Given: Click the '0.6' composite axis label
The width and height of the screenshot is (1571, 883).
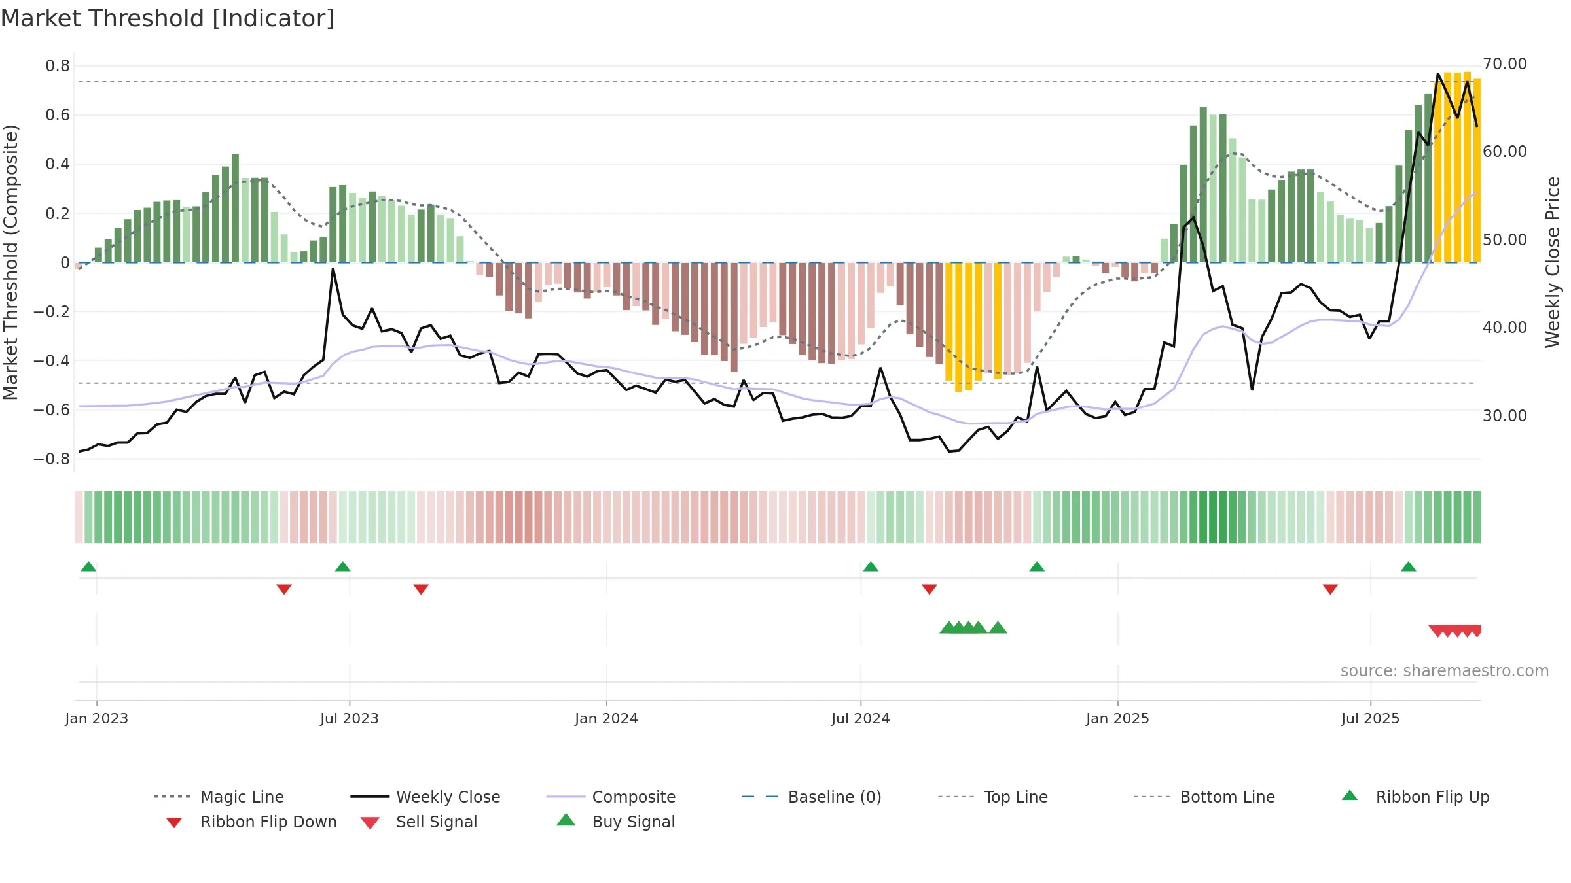Looking at the screenshot, I should pos(58,115).
